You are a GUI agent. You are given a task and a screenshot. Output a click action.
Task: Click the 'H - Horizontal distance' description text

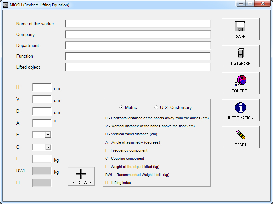157,118
